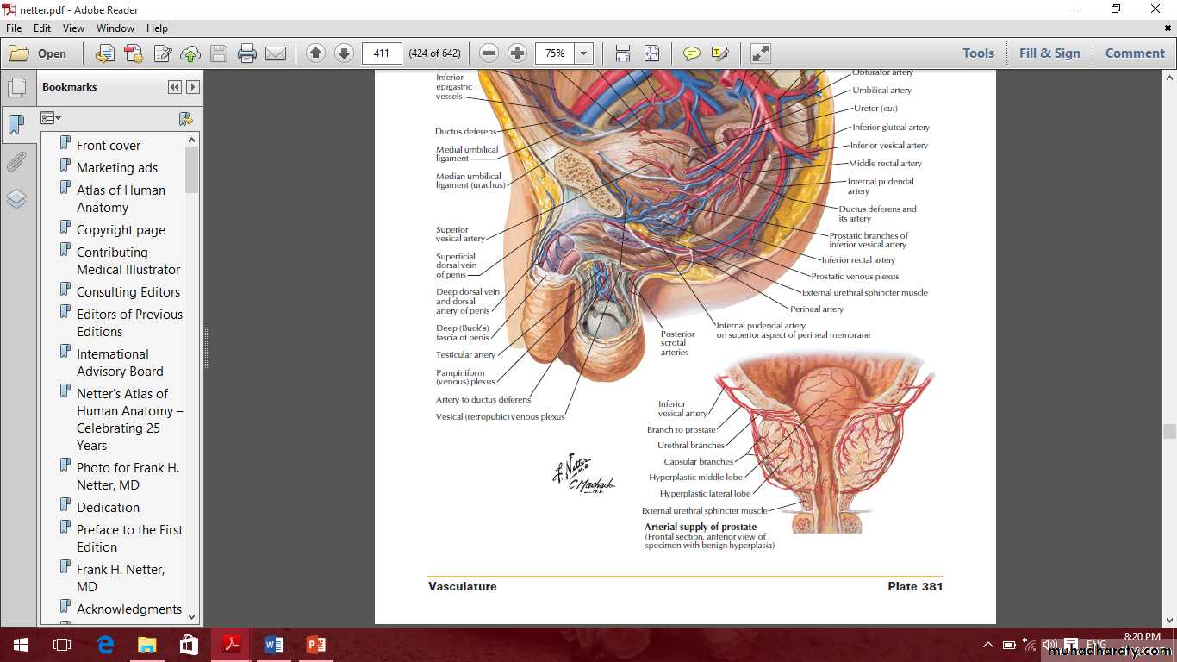Open the Dedication bookmark
Viewport: 1177px width, 662px height.
pyautogui.click(x=108, y=508)
